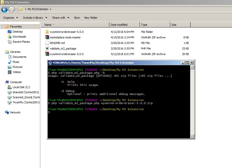Sort files by Type column header
232x168 pixels.
click(x=155, y=25)
